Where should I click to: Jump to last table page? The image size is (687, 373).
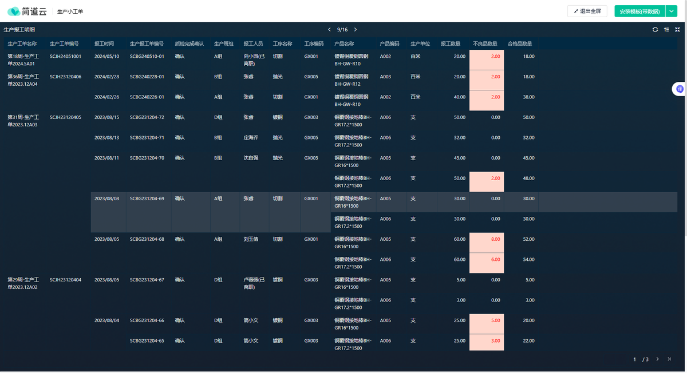(x=669, y=359)
